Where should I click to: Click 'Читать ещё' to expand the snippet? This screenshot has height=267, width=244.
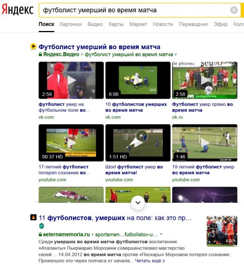pyautogui.click(x=150, y=261)
